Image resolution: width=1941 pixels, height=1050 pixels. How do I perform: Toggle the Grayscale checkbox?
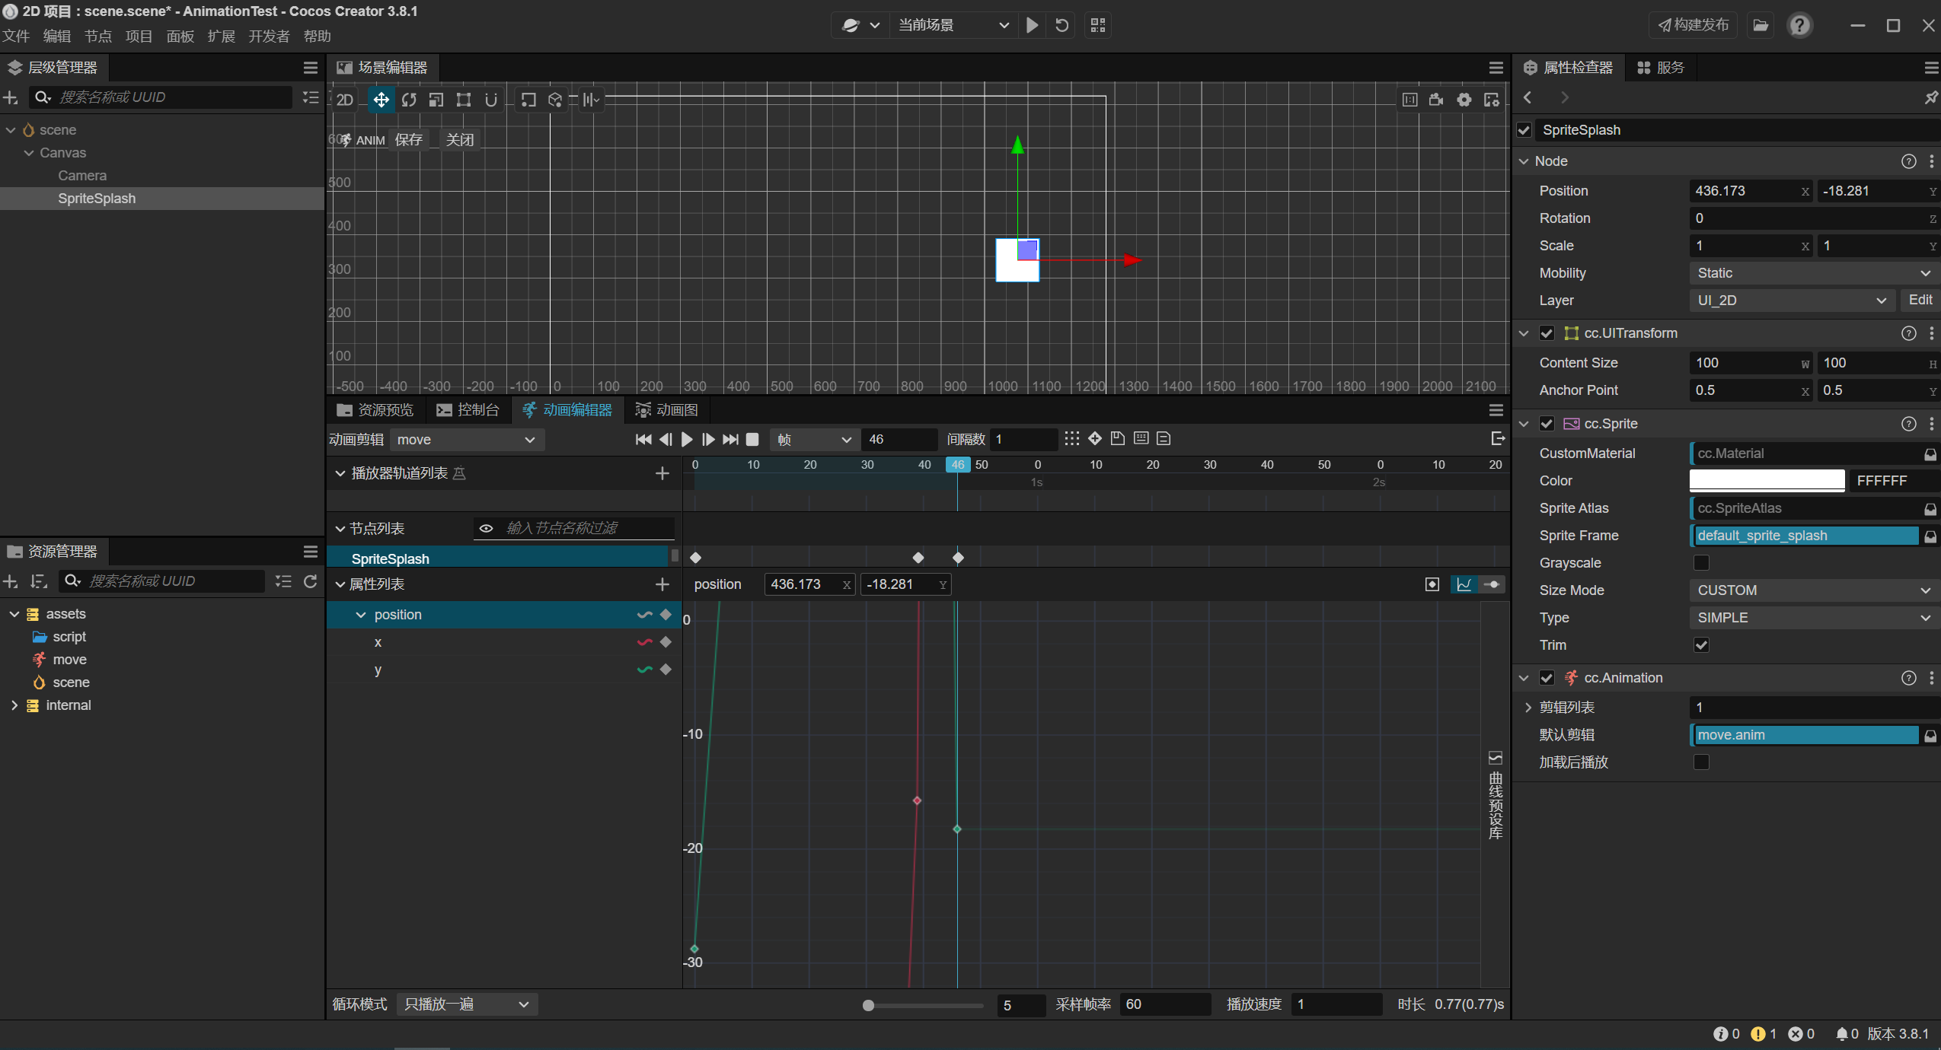coord(1701,563)
